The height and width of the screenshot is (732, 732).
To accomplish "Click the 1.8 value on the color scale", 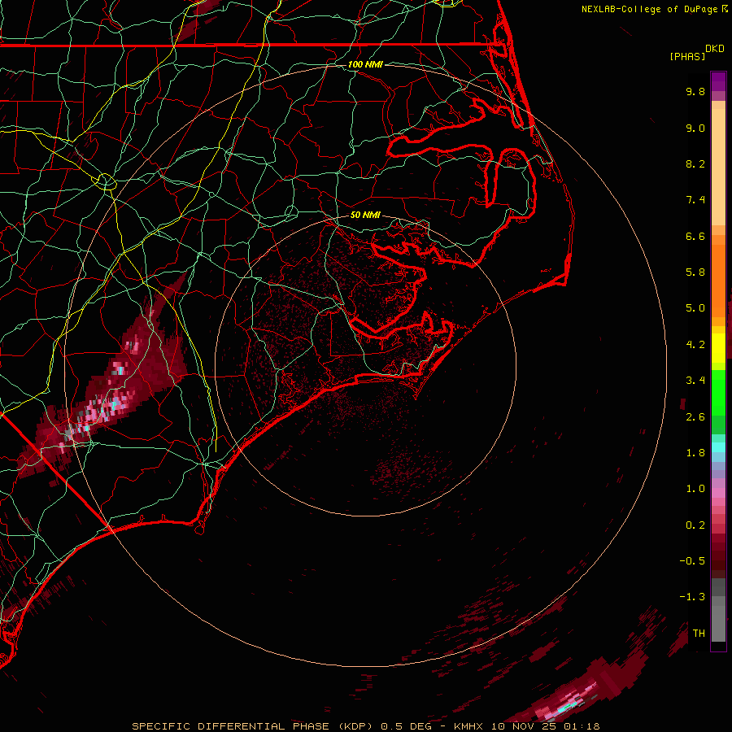I will click(695, 453).
